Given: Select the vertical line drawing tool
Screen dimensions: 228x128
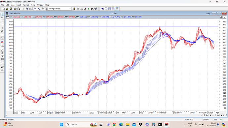Looking at the screenshot, I should (x=2, y=28).
